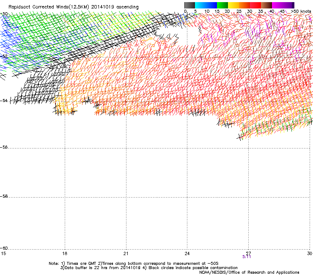The height and width of the screenshot is (275, 313).
Task: Select the brown 35-40 knots legend segment
Action: pos(266,5)
